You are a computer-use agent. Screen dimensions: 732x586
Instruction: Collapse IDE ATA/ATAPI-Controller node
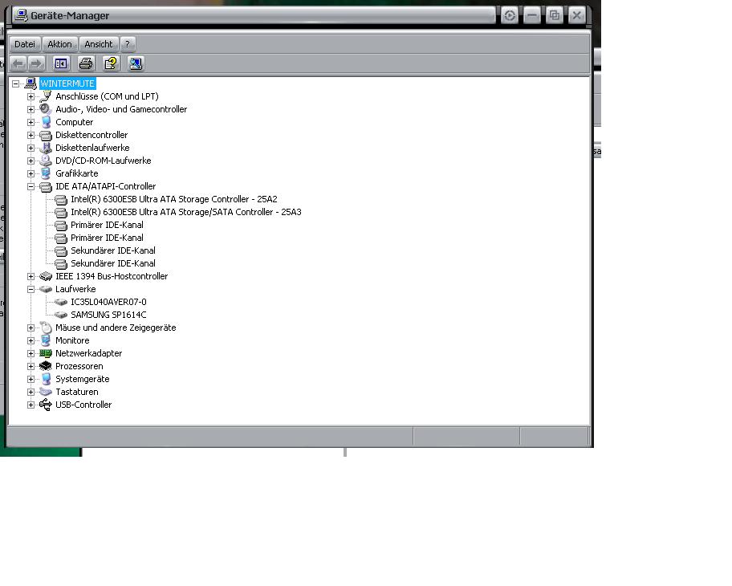pyautogui.click(x=31, y=186)
